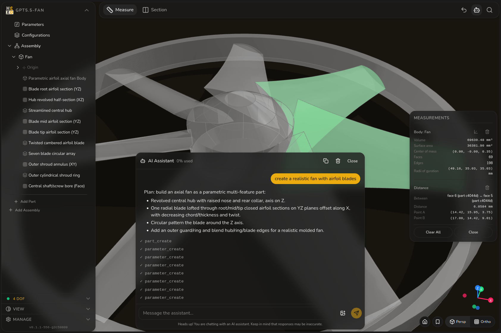Select Seven blade circular array feature

point(49,153)
